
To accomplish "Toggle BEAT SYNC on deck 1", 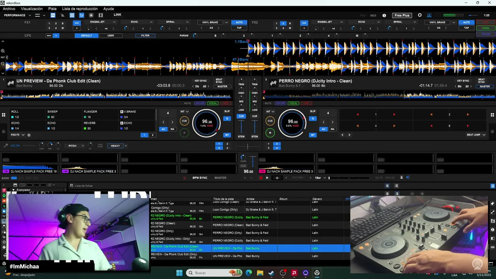I will pyautogui.click(x=219, y=81).
